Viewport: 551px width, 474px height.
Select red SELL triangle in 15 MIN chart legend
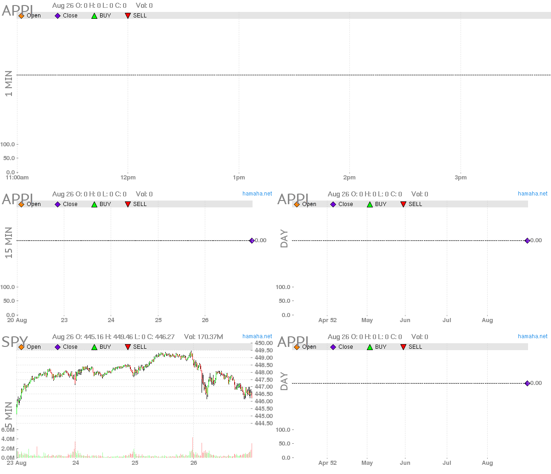coord(128,204)
